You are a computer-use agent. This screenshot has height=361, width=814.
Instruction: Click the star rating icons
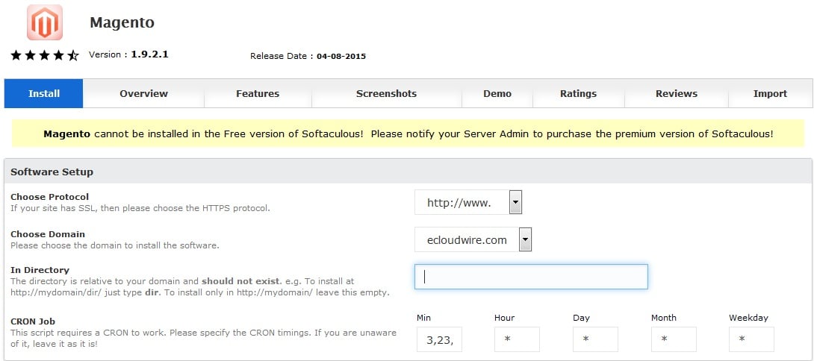[45, 55]
